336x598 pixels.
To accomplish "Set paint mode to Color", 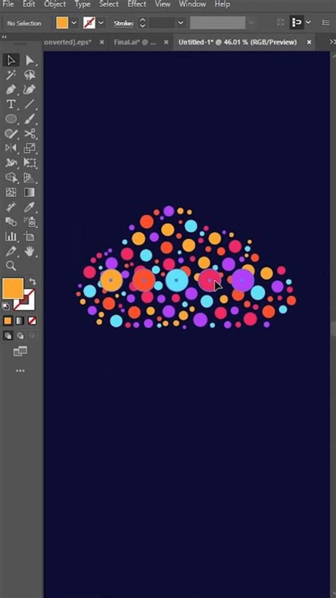I will click(7, 321).
